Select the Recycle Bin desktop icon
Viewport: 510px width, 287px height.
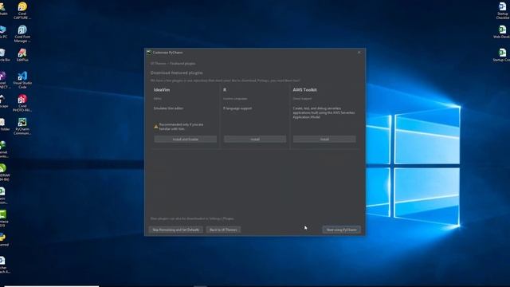pyautogui.click(x=3, y=55)
